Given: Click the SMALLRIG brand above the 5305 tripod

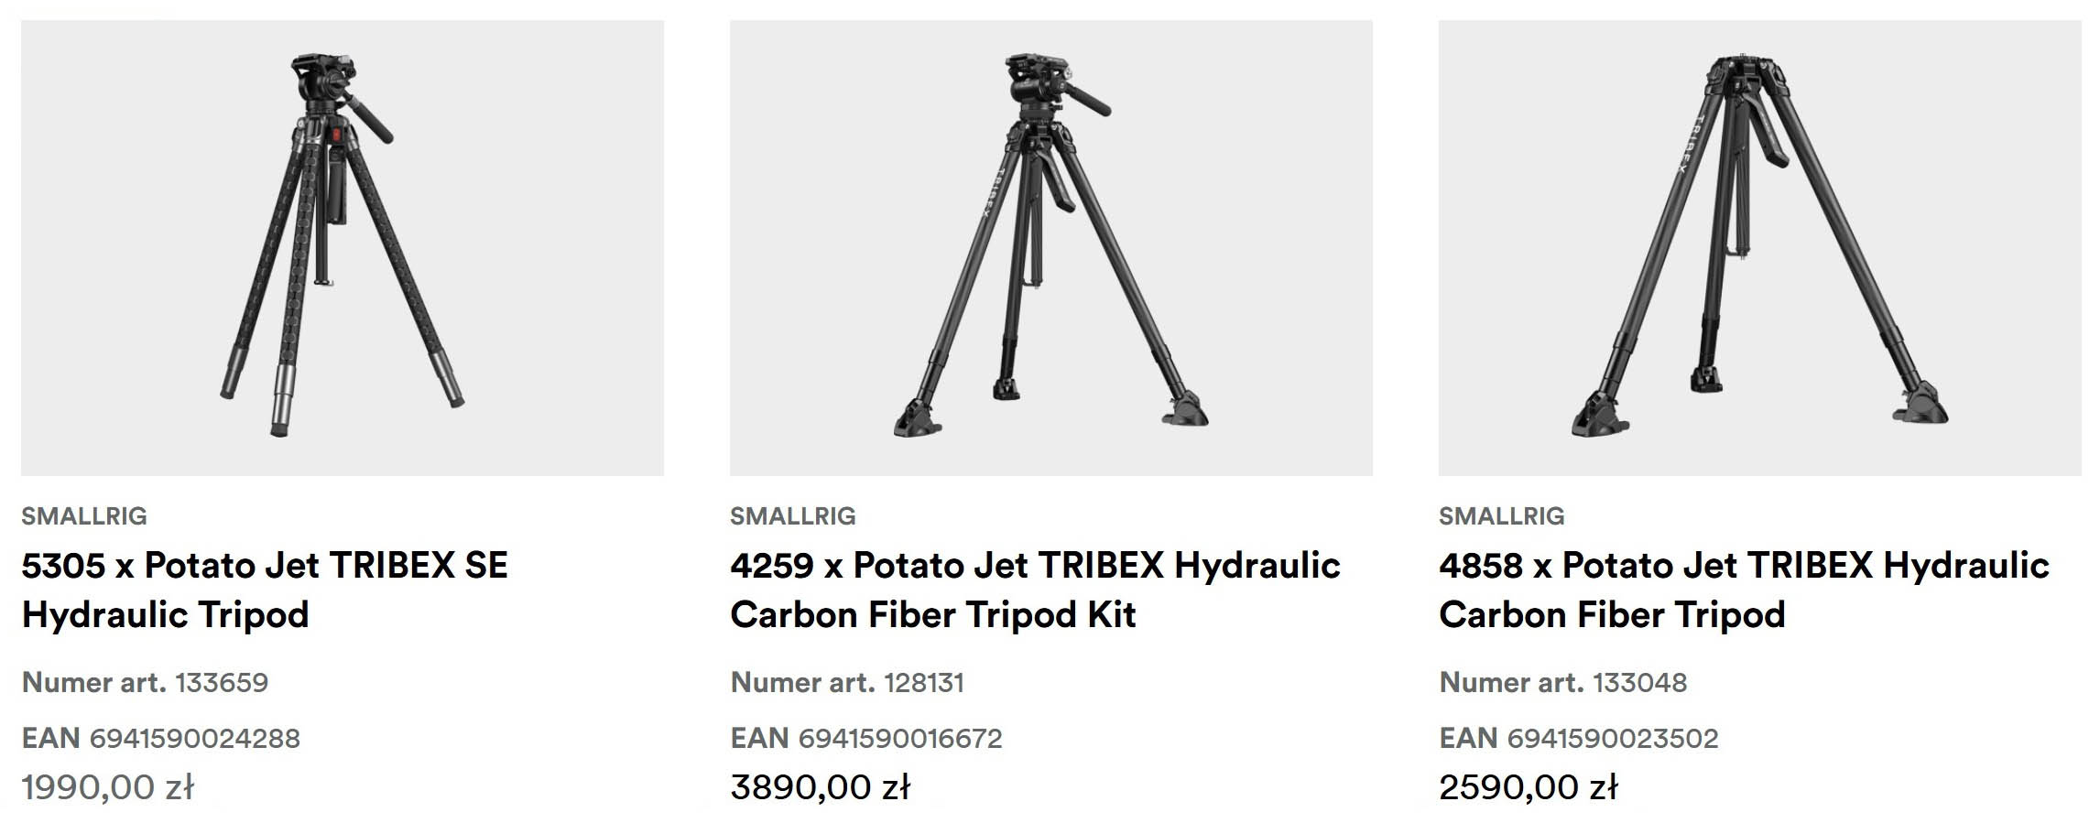Looking at the screenshot, I should coord(84,516).
